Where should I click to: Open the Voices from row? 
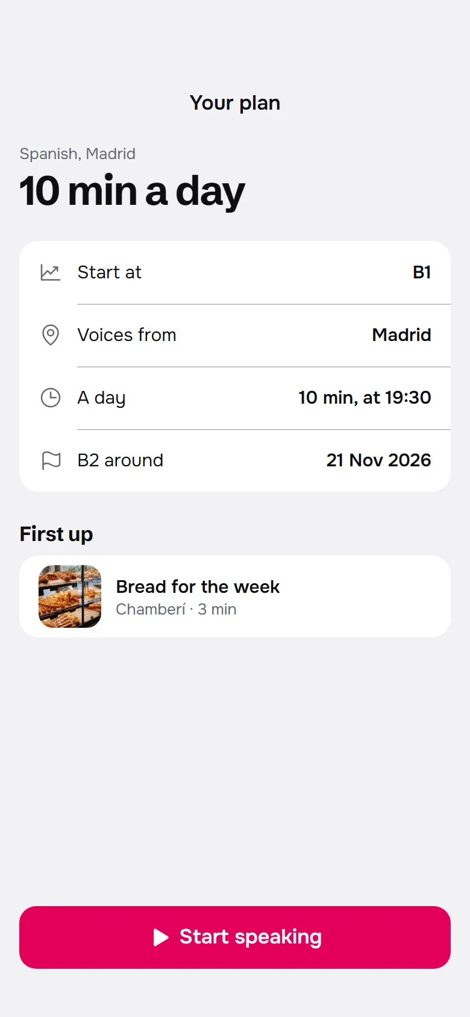click(x=235, y=335)
